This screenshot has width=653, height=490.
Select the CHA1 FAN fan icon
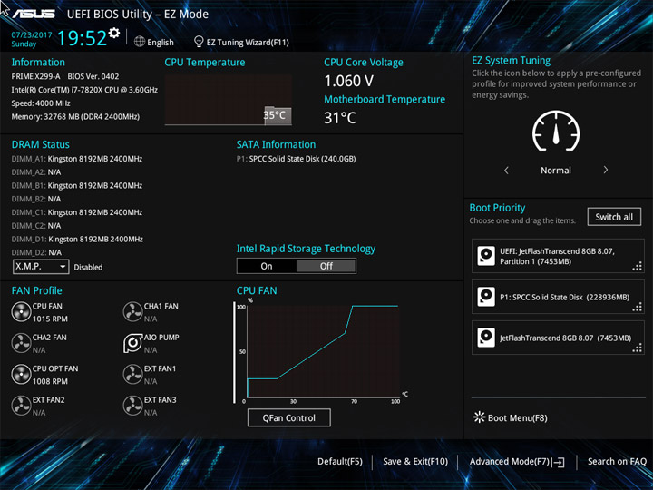tap(132, 311)
